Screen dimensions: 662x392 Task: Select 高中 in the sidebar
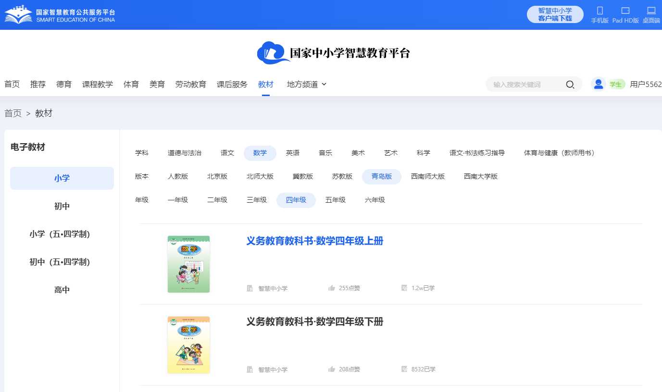click(62, 290)
